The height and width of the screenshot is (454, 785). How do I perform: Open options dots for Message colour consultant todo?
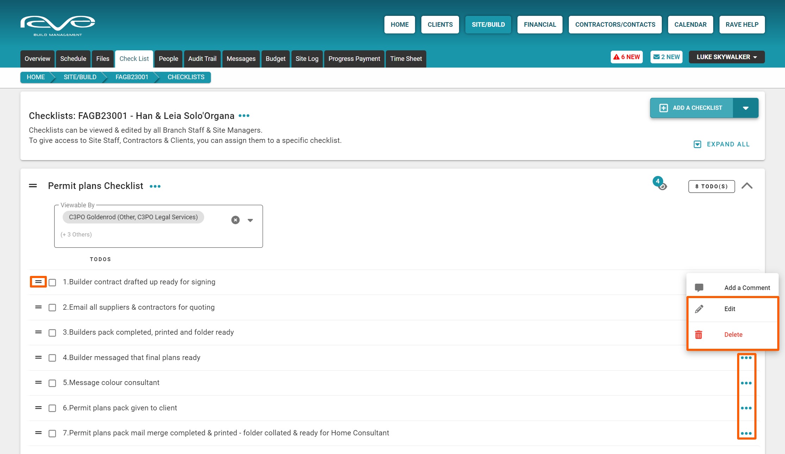pyautogui.click(x=746, y=383)
